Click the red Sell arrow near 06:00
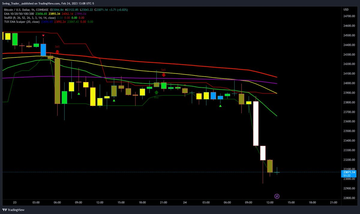360x214 pixels. (57, 51)
